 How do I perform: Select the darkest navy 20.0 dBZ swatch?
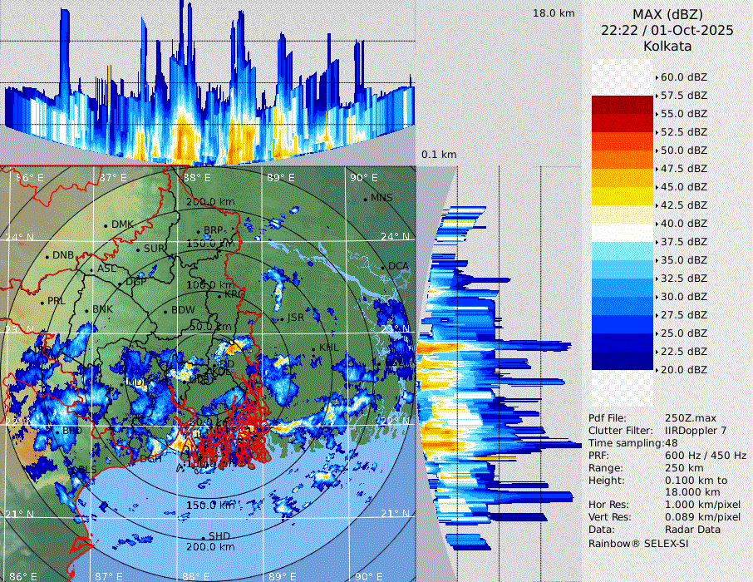623,361
